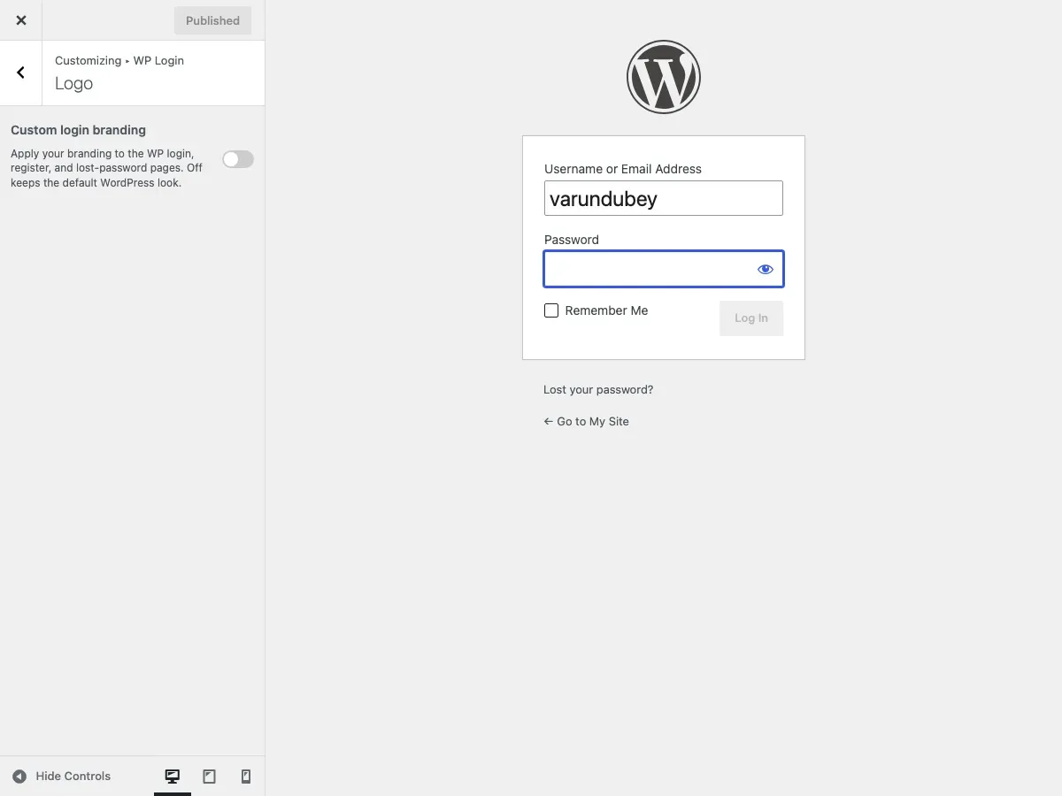Follow the Go to My Site link
Image resolution: width=1062 pixels, height=796 pixels.
[587, 421]
